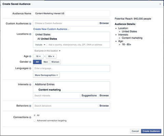Screen dimensions: 164x136
Task: Expand the More Demographics dropdown
Action: [46, 75]
